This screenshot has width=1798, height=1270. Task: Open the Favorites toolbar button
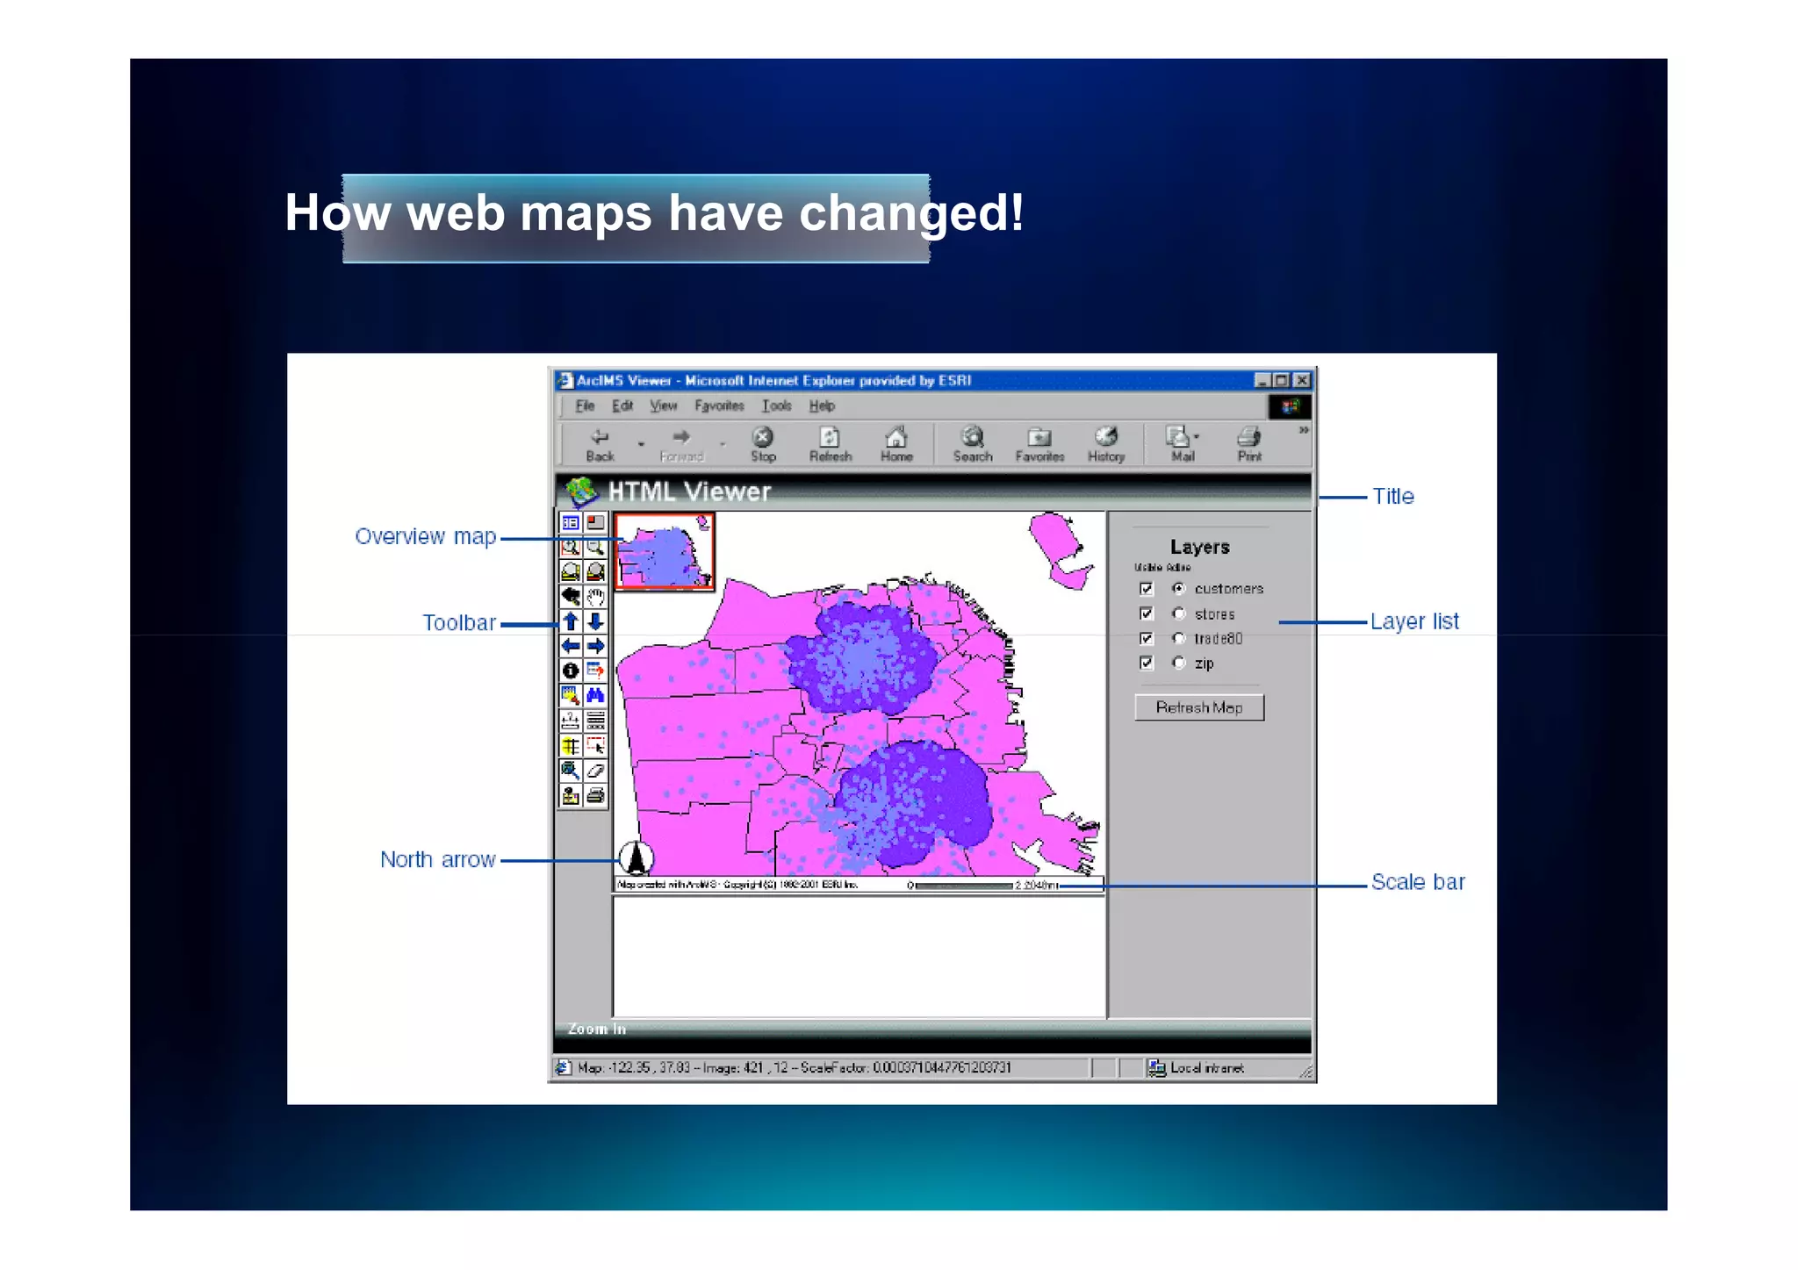point(1039,445)
